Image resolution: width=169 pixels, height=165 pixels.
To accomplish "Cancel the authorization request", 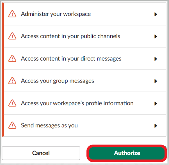I will click(41, 153).
